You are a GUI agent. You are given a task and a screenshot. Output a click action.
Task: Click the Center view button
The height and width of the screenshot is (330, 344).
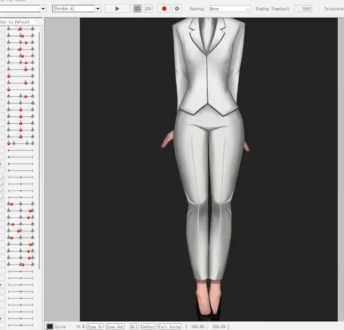(x=148, y=327)
